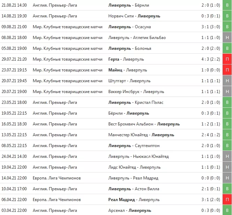The height and width of the screenshot is (215, 232).
Task: Click the green В badge for Манчестер Юнайтед match
Action: pyautogui.click(x=227, y=135)
